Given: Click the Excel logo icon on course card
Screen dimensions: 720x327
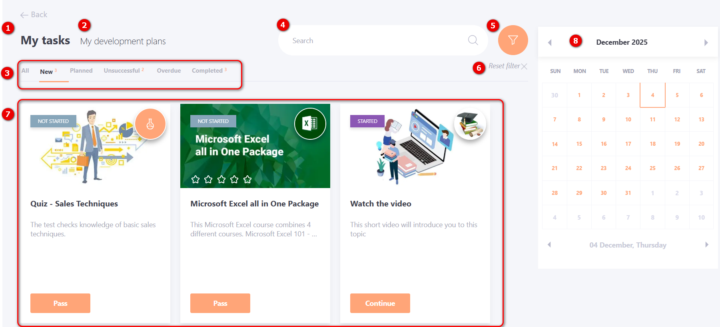Looking at the screenshot, I should (x=310, y=124).
